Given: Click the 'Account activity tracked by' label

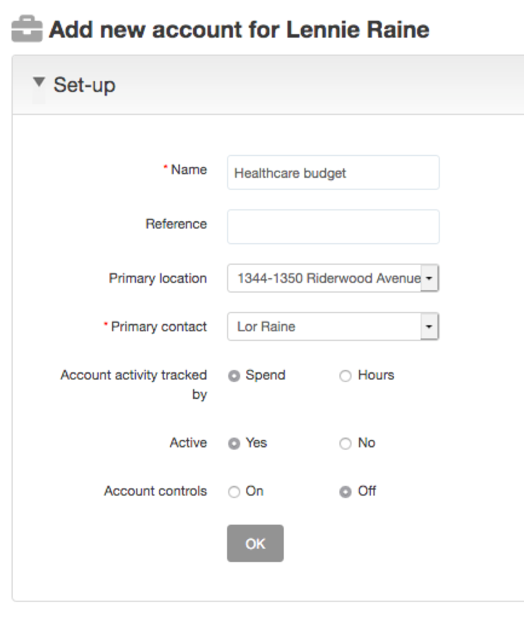Looking at the screenshot, I should point(134,385).
